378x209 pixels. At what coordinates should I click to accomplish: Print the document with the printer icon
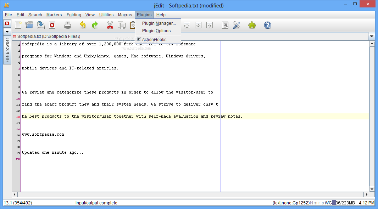click(68, 25)
